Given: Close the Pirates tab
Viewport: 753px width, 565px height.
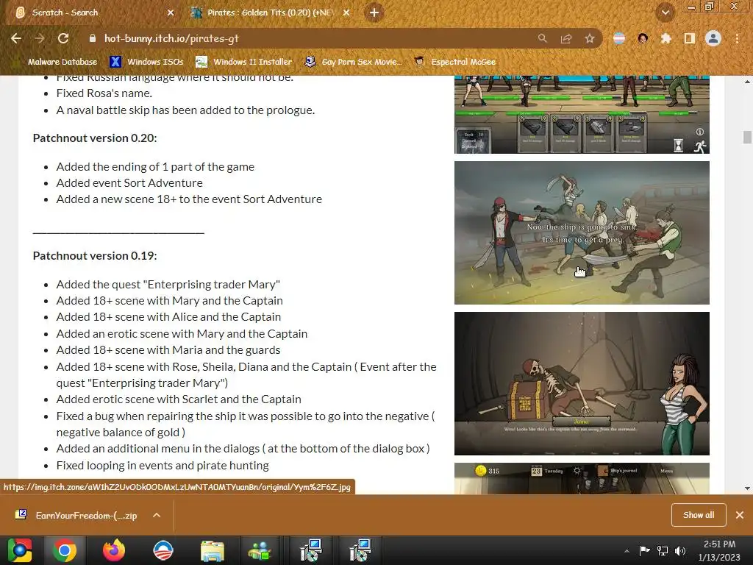Looking at the screenshot, I should pos(346,13).
